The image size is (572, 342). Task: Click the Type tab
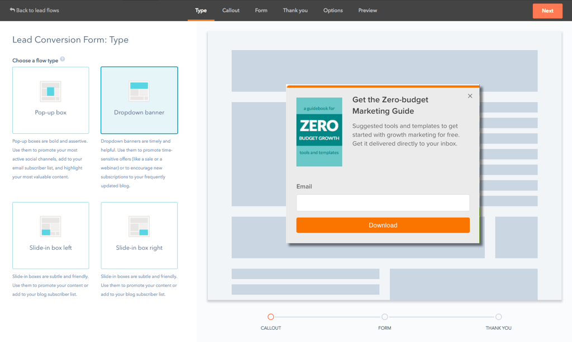pos(201,10)
